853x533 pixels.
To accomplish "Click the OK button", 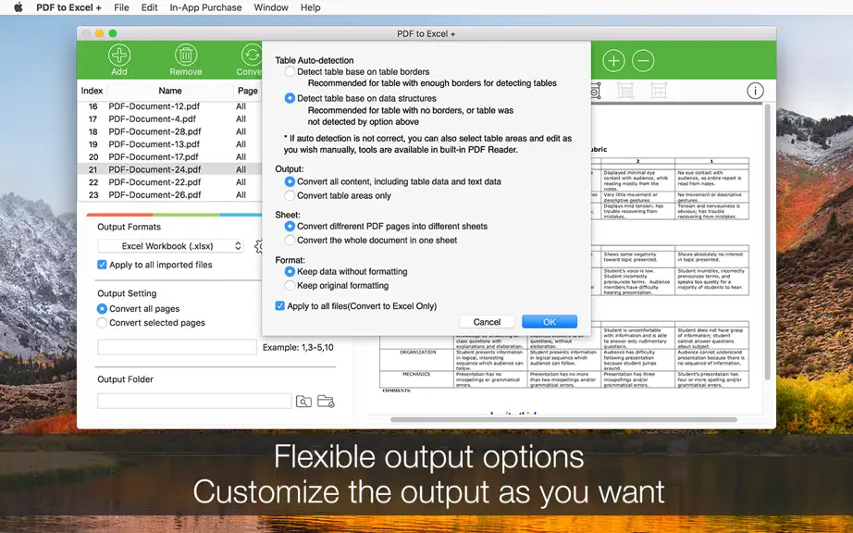I will (550, 322).
